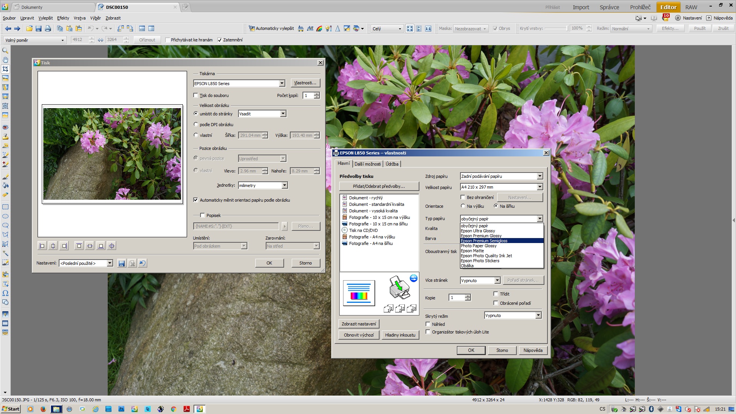Click the Počet kopií input field
The height and width of the screenshot is (414, 736).
coord(308,95)
